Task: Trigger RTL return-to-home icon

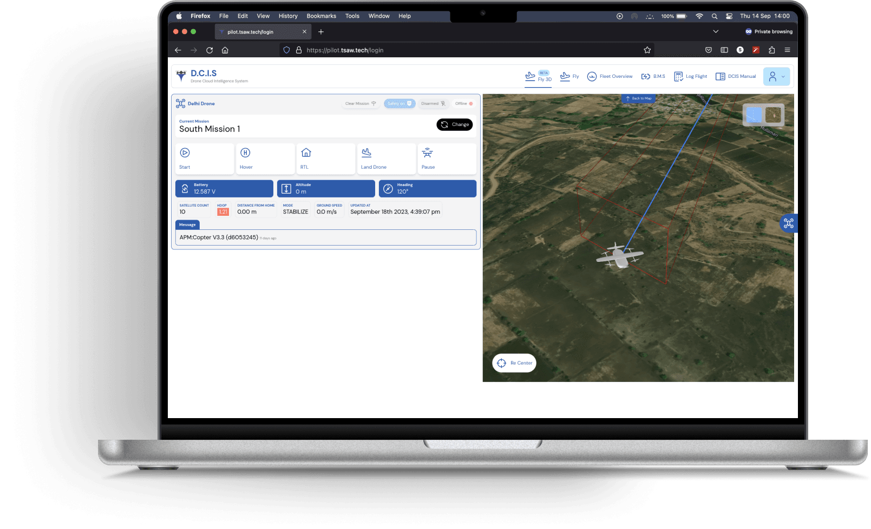Action: pyautogui.click(x=306, y=153)
